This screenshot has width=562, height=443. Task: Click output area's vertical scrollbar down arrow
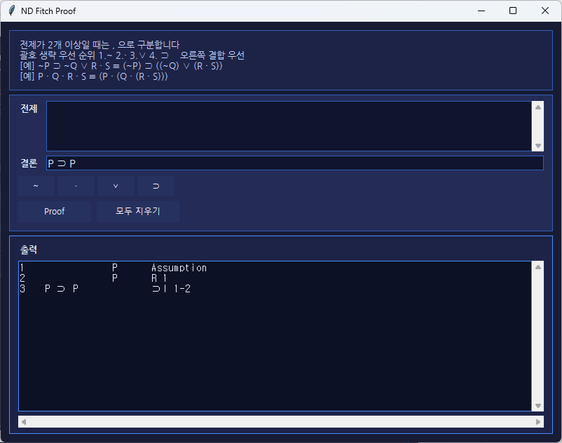tap(537, 406)
